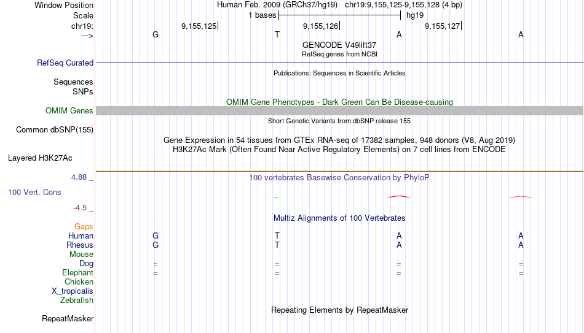Click the Short Genetic Variants from dbSNP title
Viewport: 584px width, 333px height.
click(339, 121)
